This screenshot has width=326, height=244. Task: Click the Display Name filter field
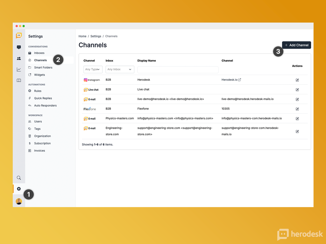178,70
